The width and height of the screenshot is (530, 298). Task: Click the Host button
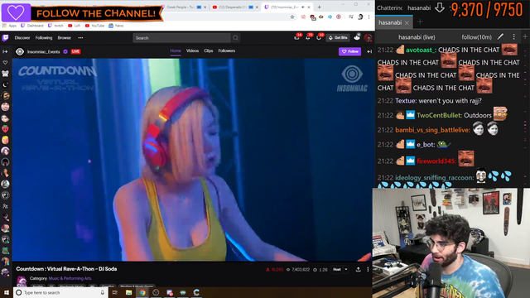pyautogui.click(x=337, y=270)
